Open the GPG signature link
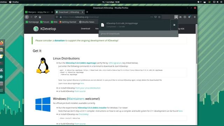The height and width of the screenshot is (126, 224). point(115,63)
